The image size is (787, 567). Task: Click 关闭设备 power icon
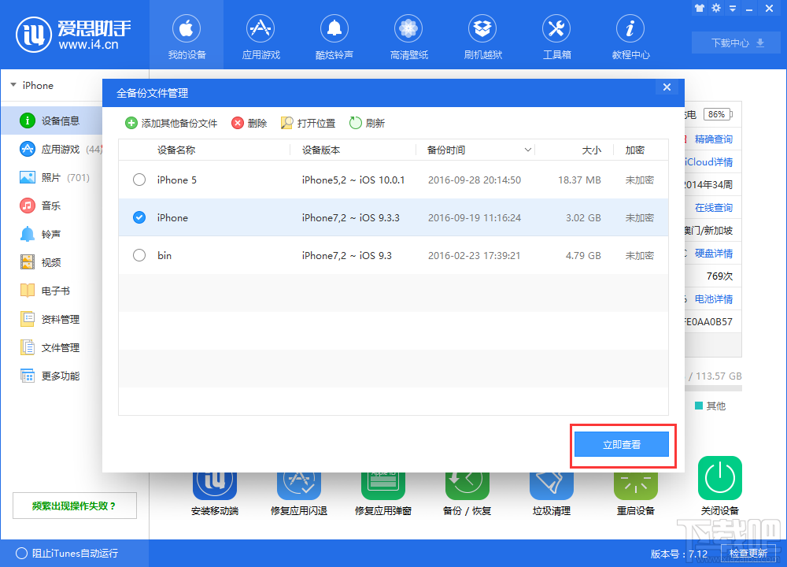pos(720,478)
